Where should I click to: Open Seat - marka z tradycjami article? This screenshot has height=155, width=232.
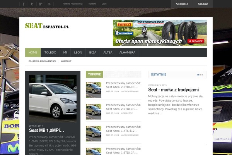[173, 90]
